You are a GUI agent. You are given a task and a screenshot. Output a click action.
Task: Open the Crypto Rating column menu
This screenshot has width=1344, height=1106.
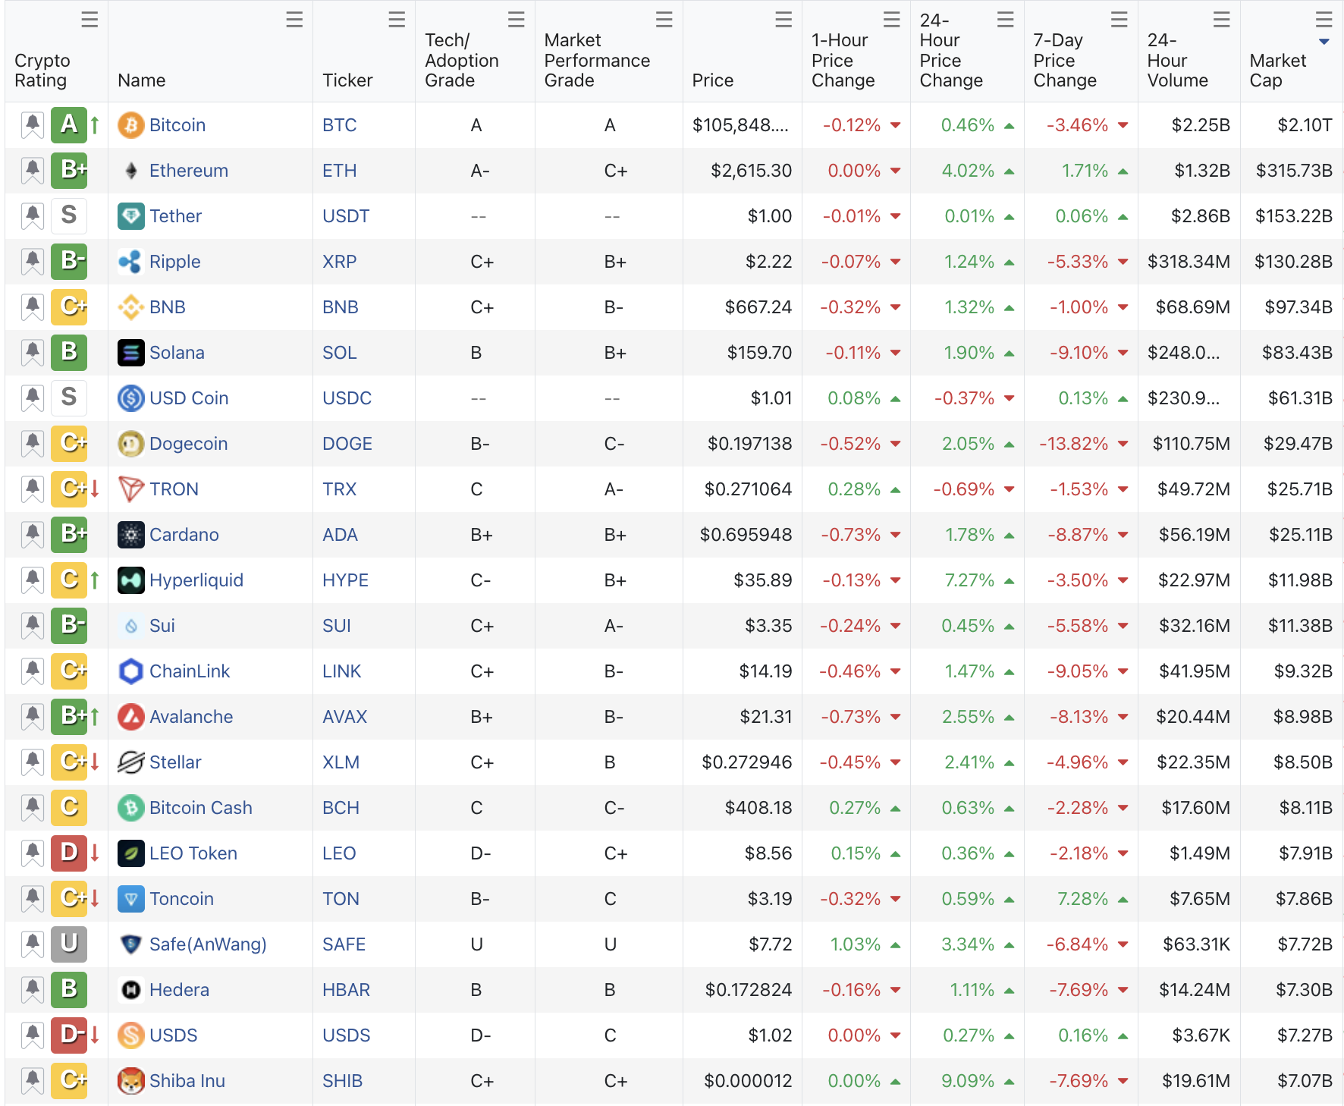[89, 20]
